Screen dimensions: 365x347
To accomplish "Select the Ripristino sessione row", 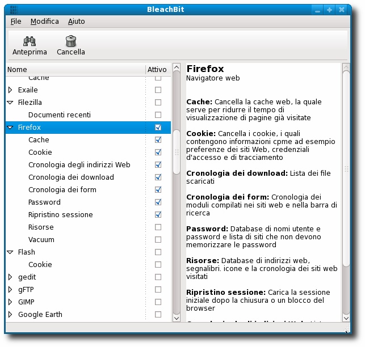I will click(x=88, y=214).
